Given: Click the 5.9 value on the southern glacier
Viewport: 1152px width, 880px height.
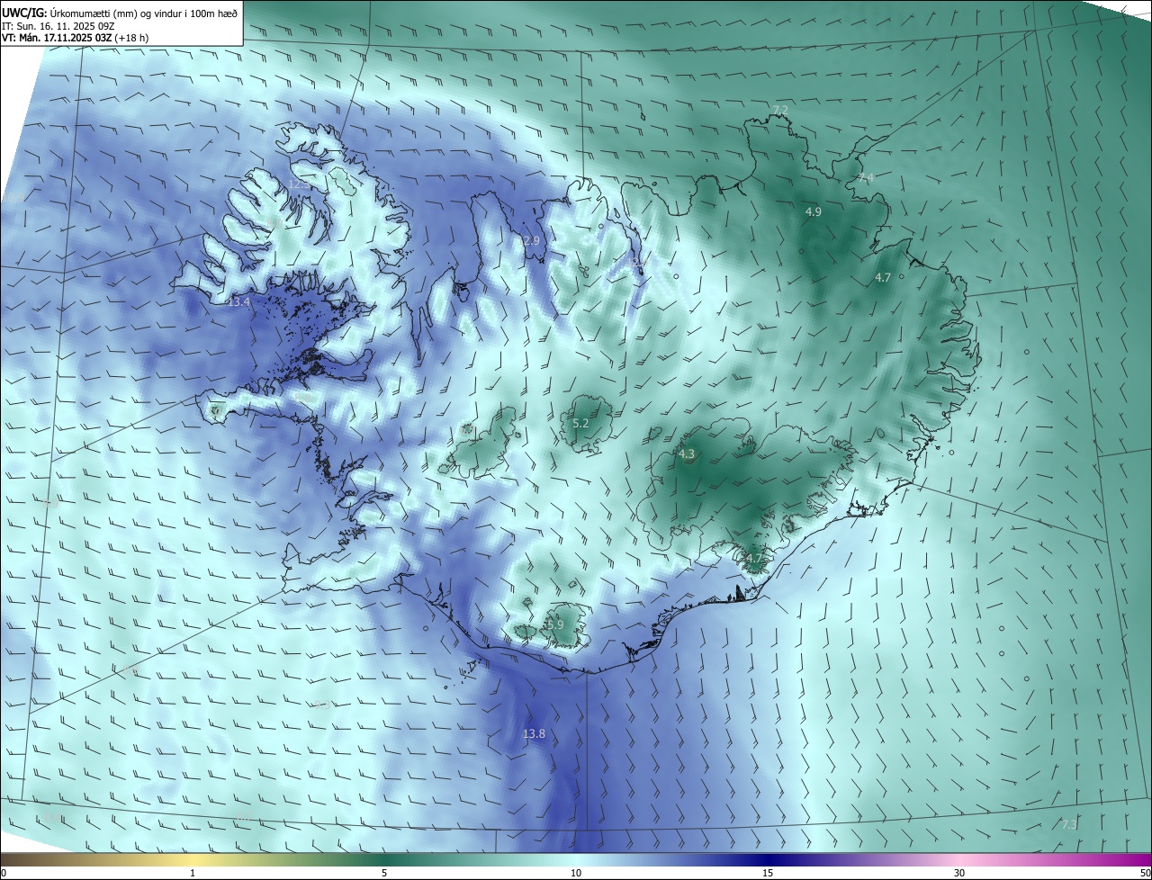Looking at the screenshot, I should pos(553,624).
